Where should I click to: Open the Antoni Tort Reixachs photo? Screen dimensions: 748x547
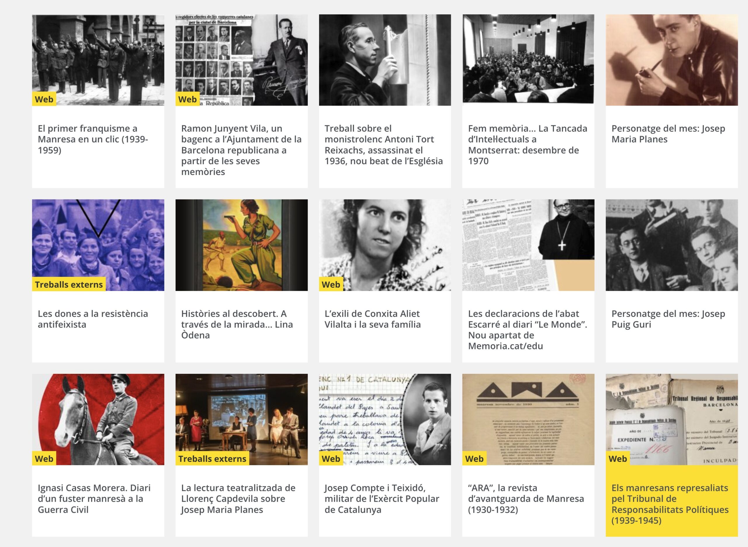click(385, 60)
